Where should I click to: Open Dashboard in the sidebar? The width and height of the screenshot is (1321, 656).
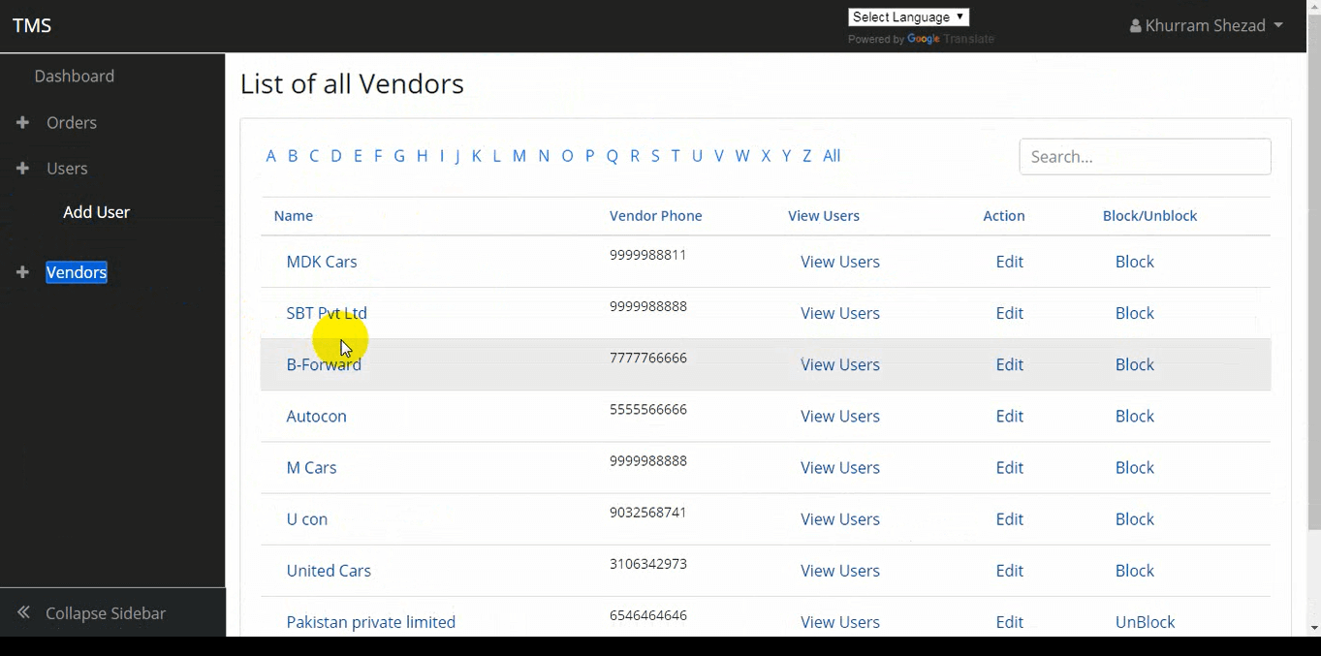[x=75, y=76]
